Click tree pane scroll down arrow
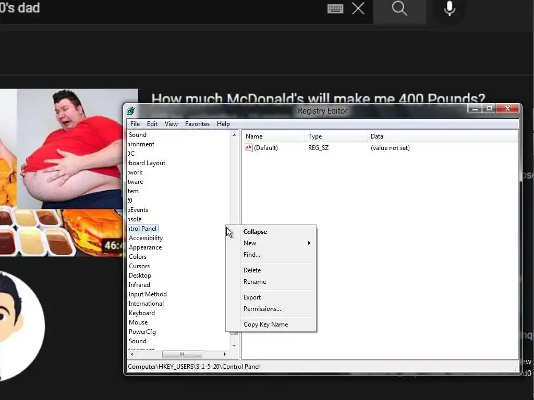 click(x=234, y=345)
